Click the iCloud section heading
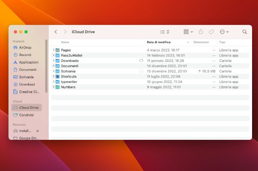This screenshot has height=171, width=258. pyautogui.click(x=17, y=101)
